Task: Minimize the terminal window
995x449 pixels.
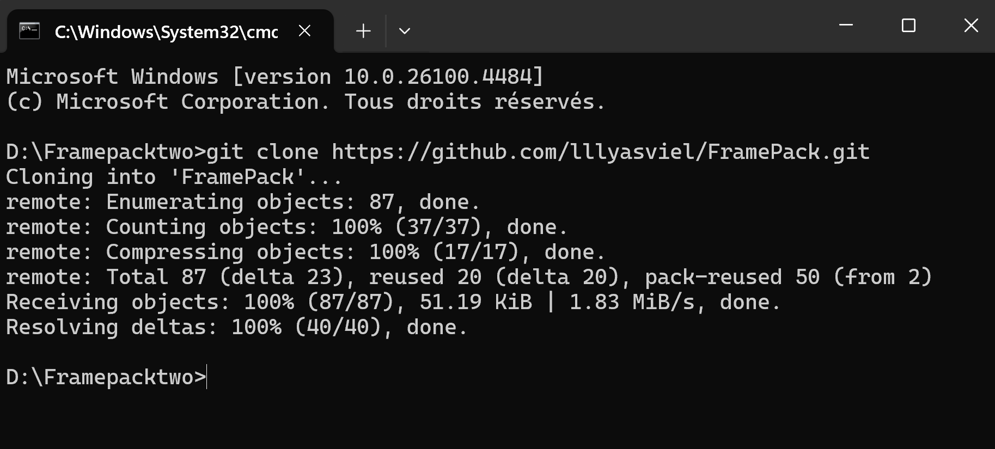Action: point(846,25)
